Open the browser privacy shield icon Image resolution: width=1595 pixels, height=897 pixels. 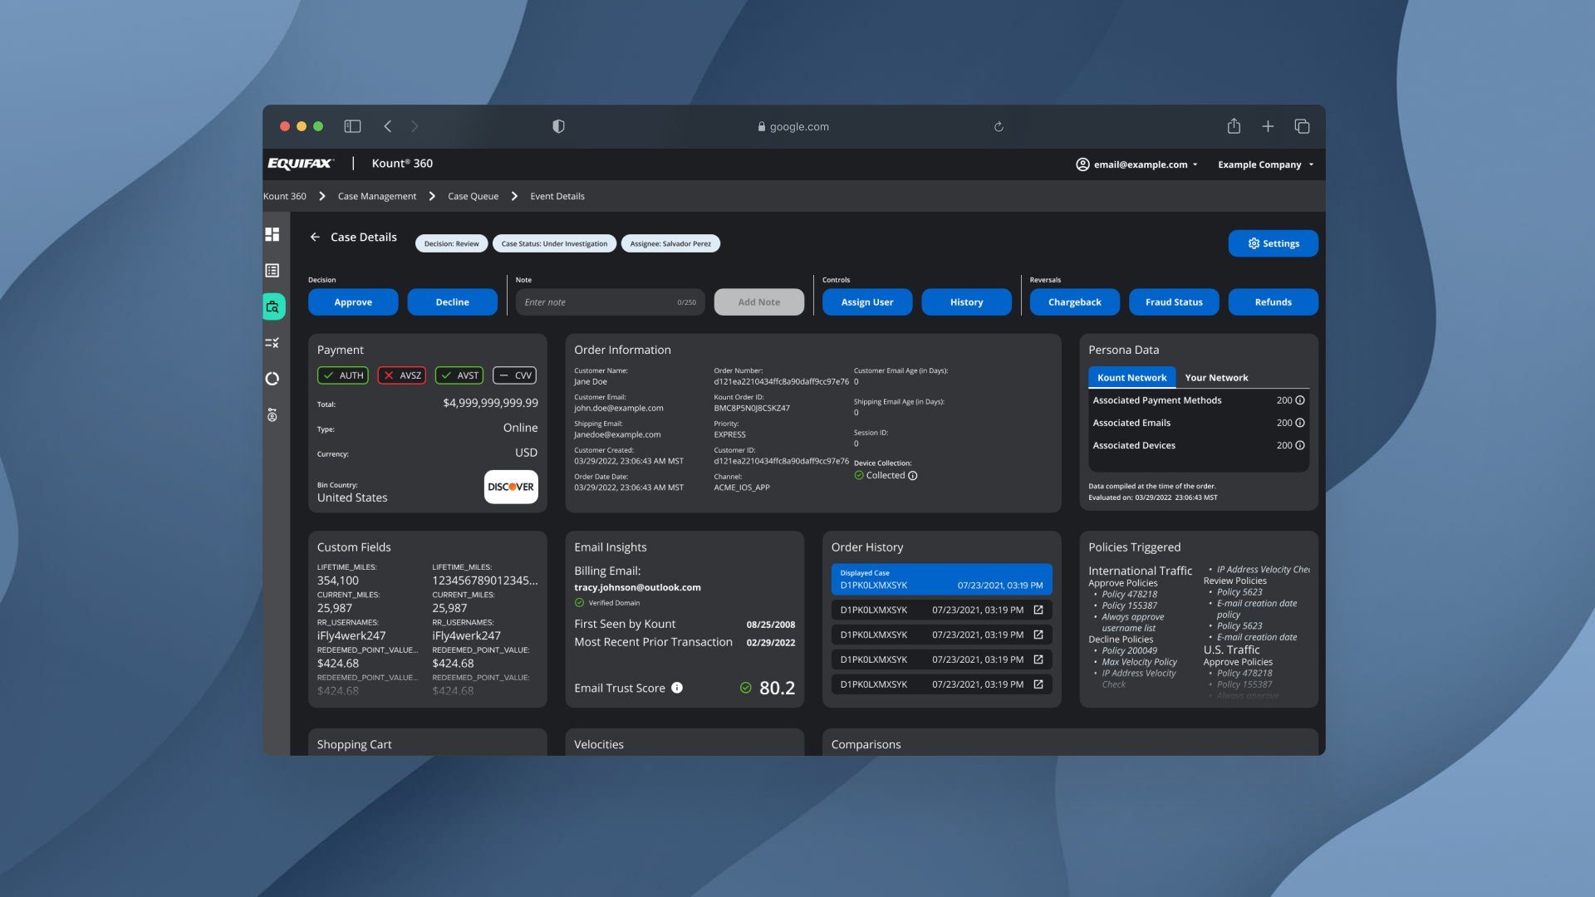pyautogui.click(x=558, y=126)
